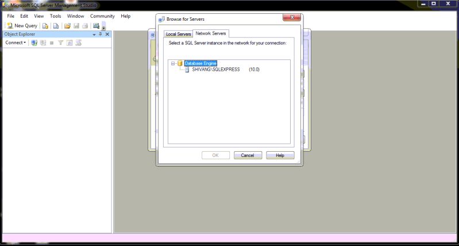Close the Browse for Servers dialog
Viewport: 459px width, 246px height.
tap(292, 18)
